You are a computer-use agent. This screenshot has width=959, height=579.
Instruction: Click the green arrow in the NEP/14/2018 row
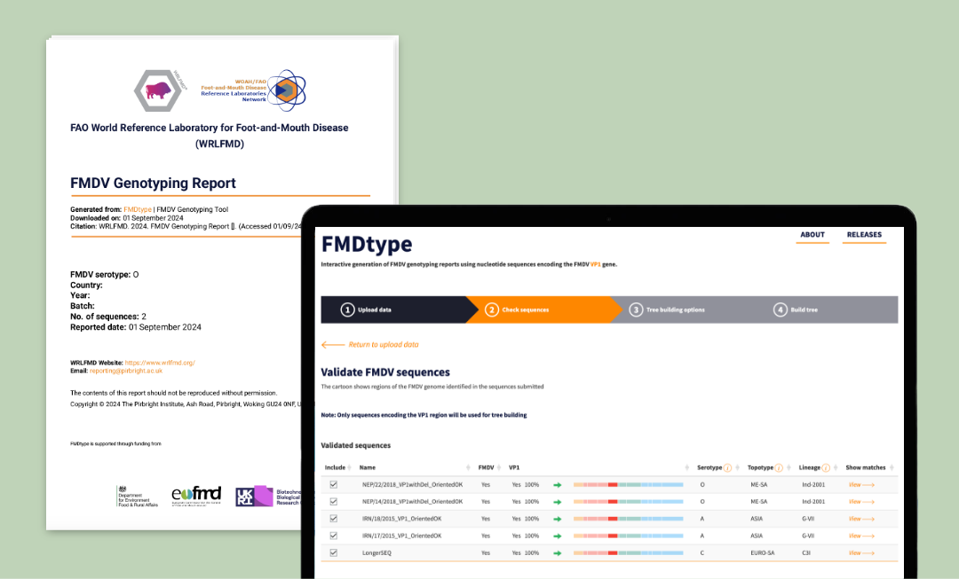557,502
